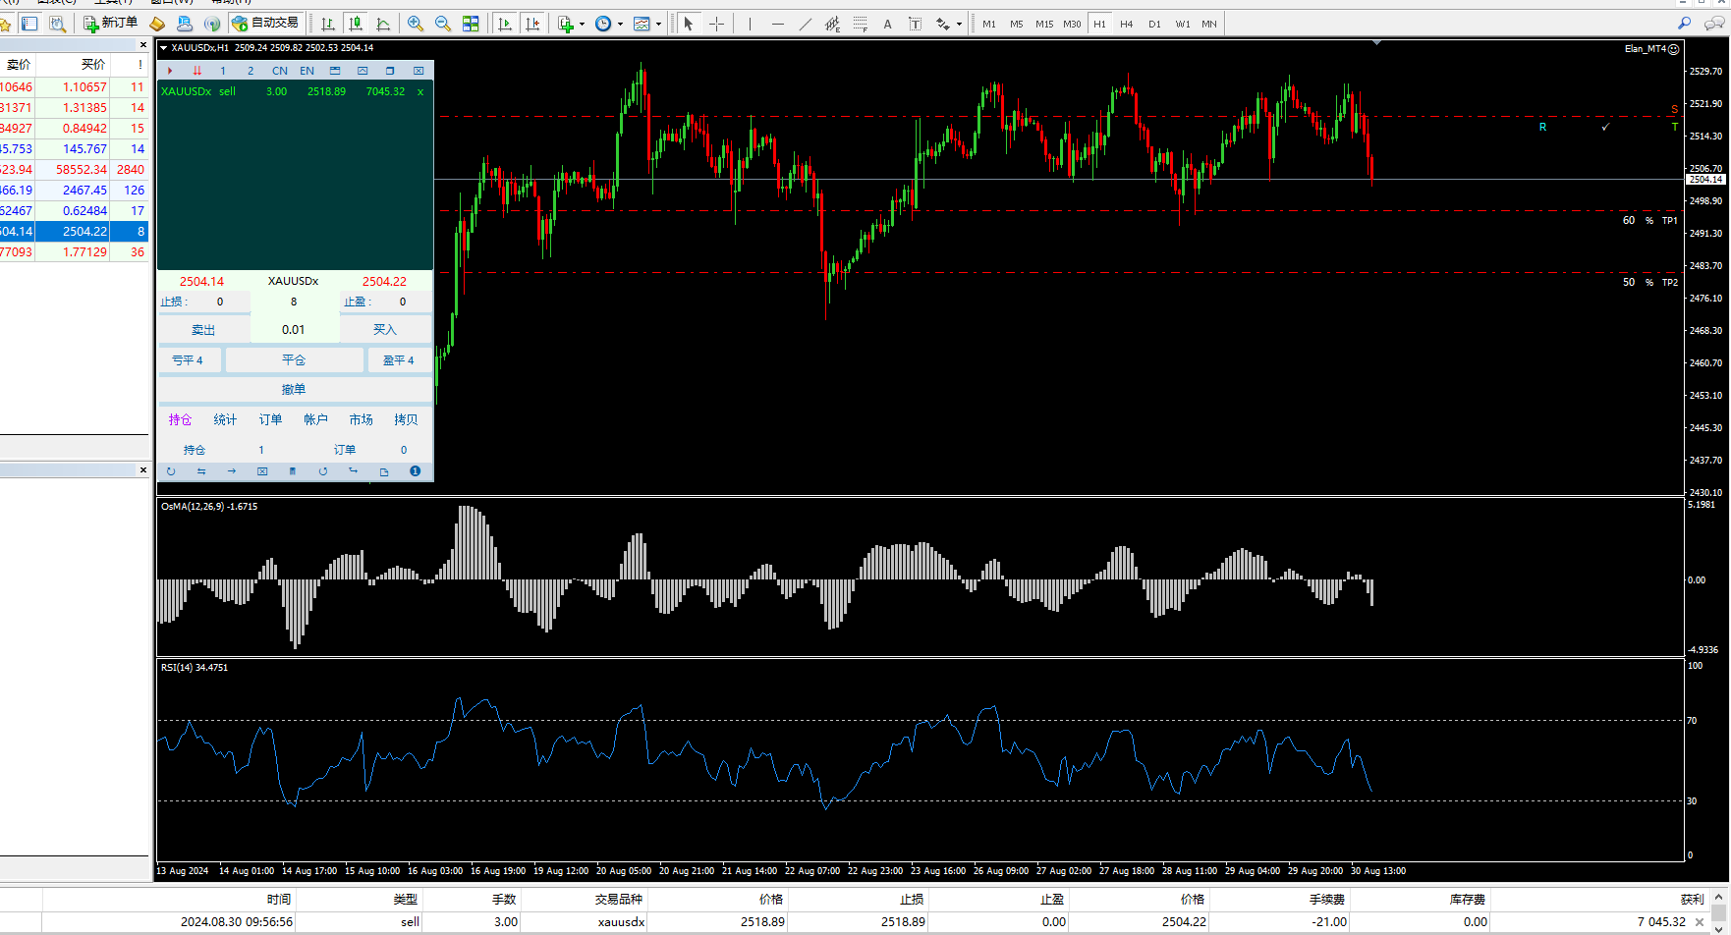Collapse the chart window title triangle
This screenshot has width=1731, height=935.
pyautogui.click(x=163, y=47)
